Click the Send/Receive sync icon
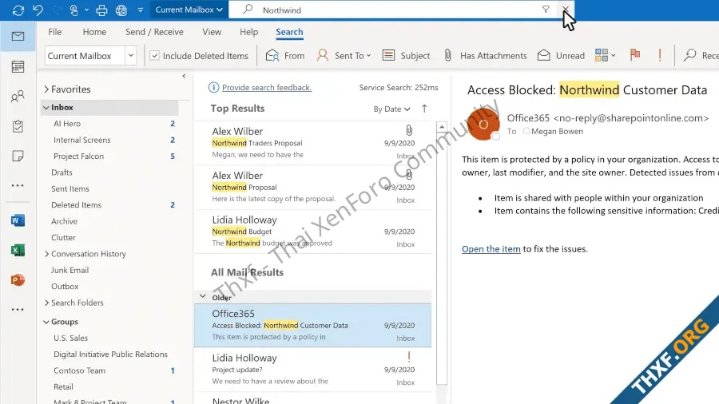The image size is (719, 404). click(18, 10)
